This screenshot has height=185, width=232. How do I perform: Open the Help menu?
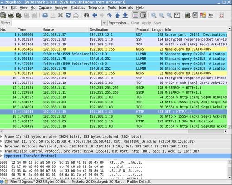coord(140,8)
